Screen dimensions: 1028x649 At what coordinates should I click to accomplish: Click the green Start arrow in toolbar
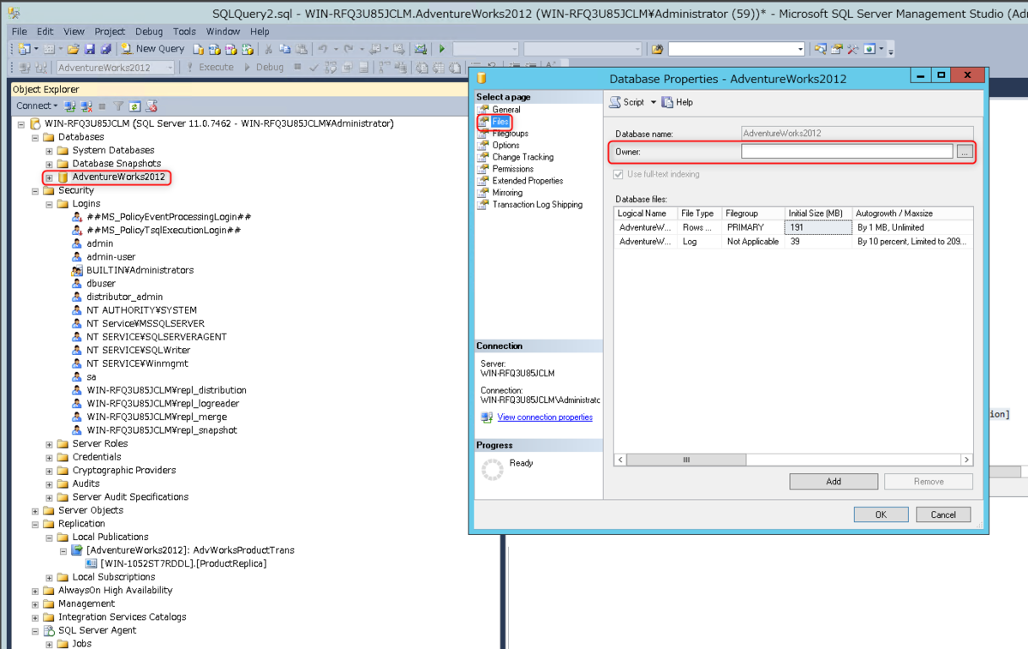tap(442, 49)
